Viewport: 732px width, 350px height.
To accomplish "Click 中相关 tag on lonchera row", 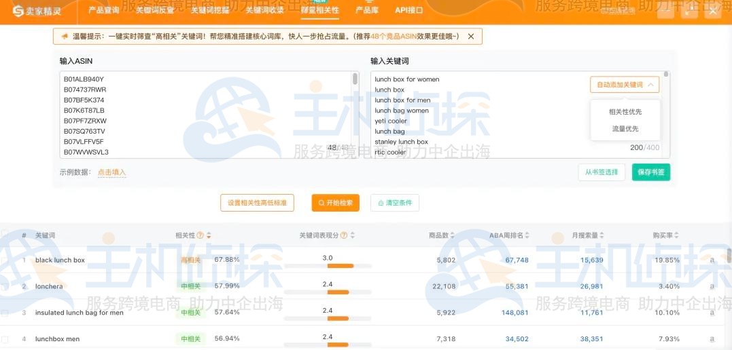I will 190,286.
